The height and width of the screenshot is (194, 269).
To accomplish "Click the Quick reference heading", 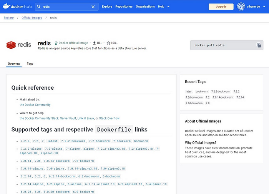I will (x=33, y=88).
